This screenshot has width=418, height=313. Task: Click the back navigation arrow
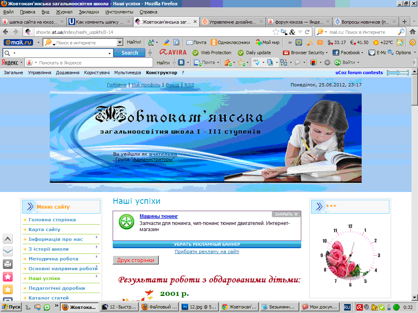click(x=5, y=32)
